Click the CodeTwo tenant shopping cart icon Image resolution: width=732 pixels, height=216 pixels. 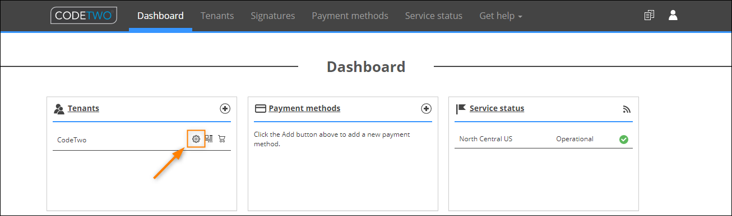click(x=222, y=139)
